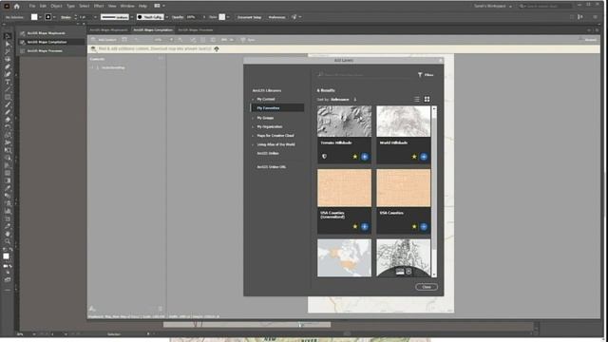This screenshot has height=342, width=608.
Task: Reverse the sort order arrow beside Relevance
Action: pos(354,100)
